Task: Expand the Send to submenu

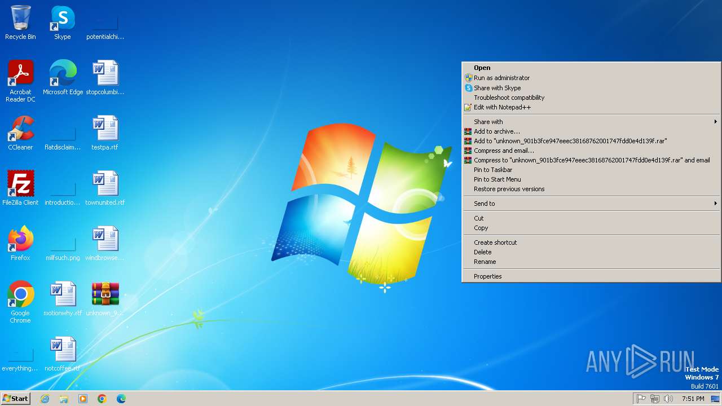Action: tap(591, 204)
